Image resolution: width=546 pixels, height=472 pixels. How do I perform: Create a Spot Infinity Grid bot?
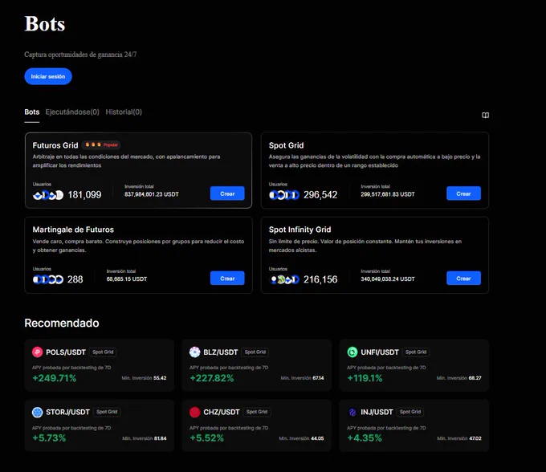[x=463, y=278]
